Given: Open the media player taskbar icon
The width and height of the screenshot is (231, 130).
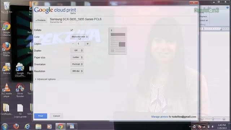Looking at the screenshot, I should pyautogui.click(x=49, y=126).
